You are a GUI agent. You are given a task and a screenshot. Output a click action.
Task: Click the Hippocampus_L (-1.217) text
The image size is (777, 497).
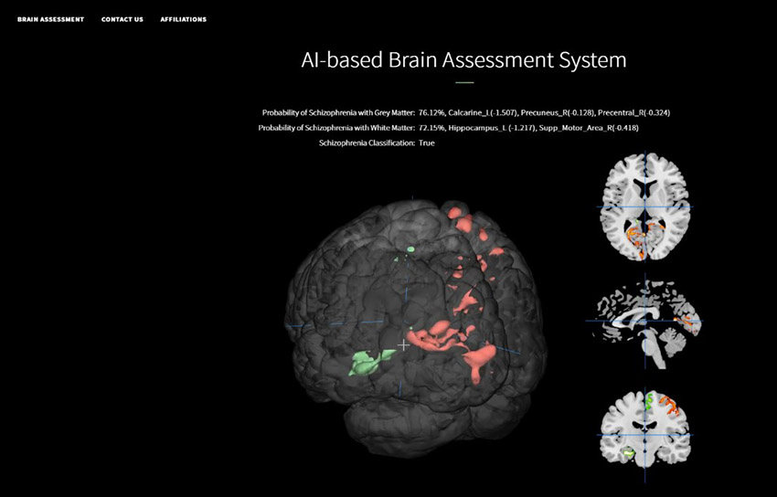(492, 128)
